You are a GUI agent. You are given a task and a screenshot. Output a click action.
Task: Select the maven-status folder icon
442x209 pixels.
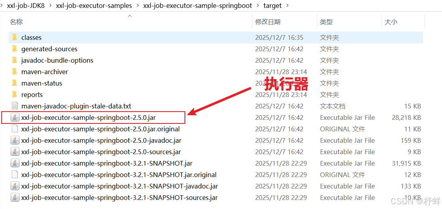click(15, 83)
